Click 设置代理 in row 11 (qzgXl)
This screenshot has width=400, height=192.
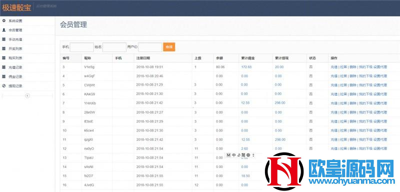[380, 140]
